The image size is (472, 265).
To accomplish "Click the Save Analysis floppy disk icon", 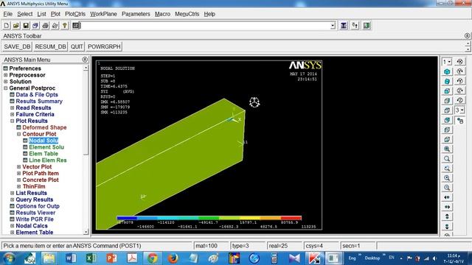I will coord(26,26).
